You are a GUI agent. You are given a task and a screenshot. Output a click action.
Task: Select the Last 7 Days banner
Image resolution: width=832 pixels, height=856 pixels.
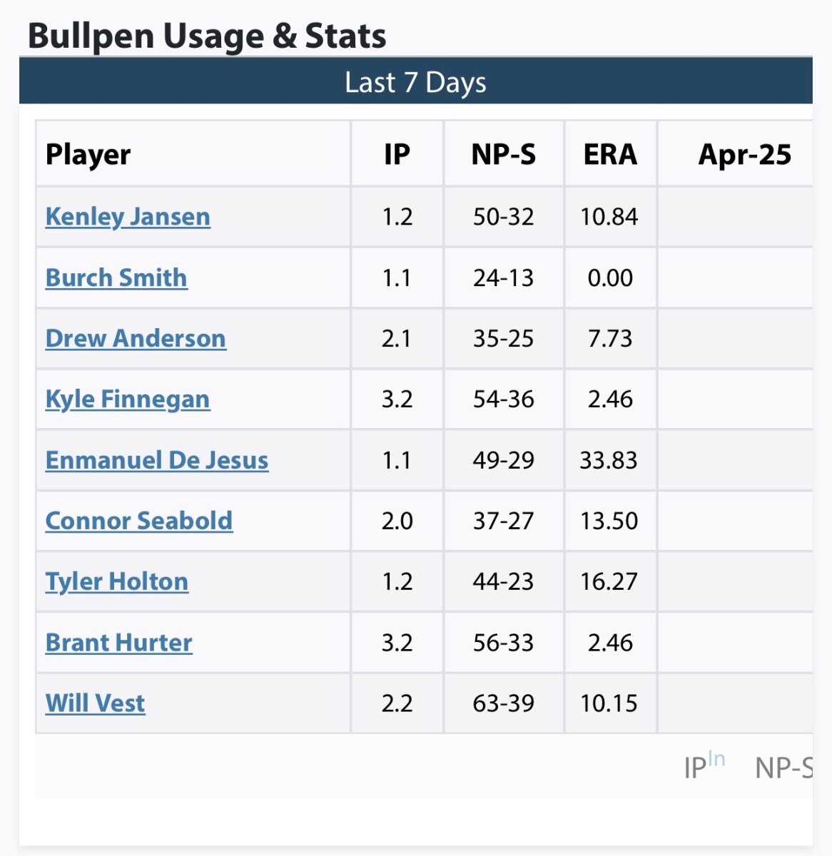[415, 83]
